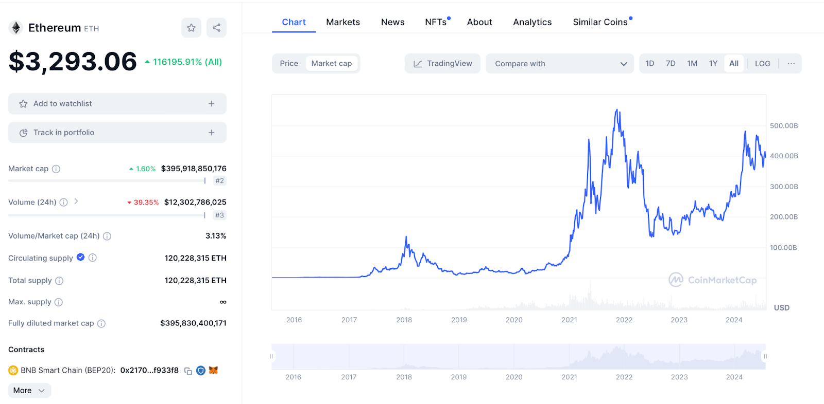This screenshot has height=404, width=824.
Task: Select the 1D time range
Action: pos(650,64)
